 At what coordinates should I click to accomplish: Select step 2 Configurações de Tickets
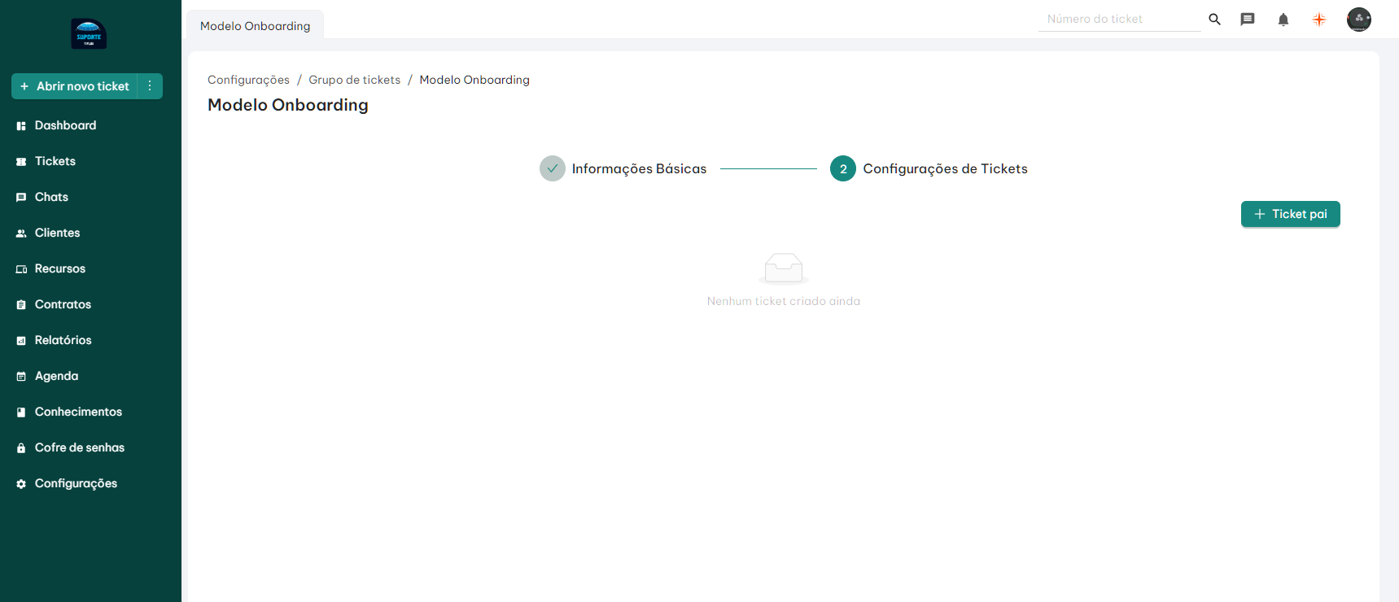point(929,168)
